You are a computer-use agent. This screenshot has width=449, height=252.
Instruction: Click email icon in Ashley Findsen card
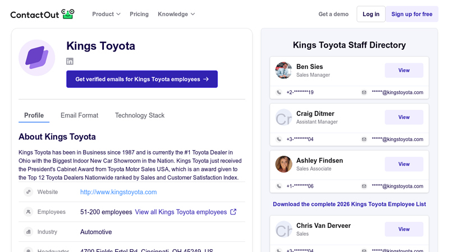364,186
